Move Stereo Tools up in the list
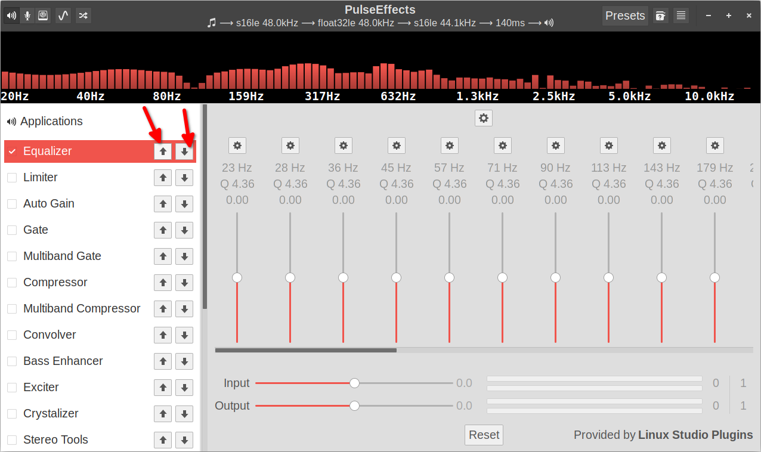761x452 pixels. pyautogui.click(x=163, y=440)
